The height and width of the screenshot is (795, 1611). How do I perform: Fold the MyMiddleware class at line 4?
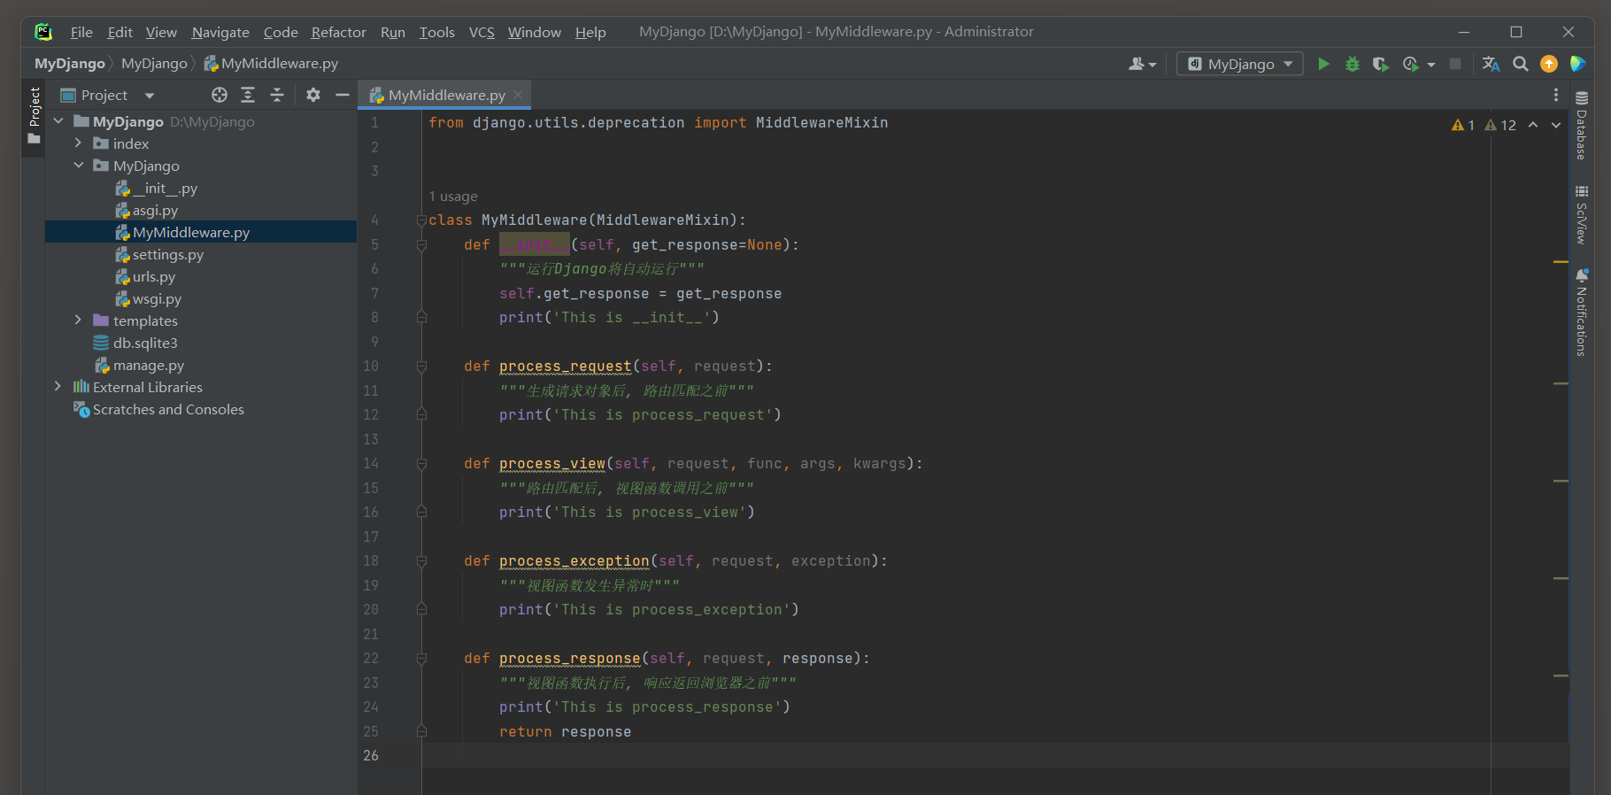(x=421, y=220)
